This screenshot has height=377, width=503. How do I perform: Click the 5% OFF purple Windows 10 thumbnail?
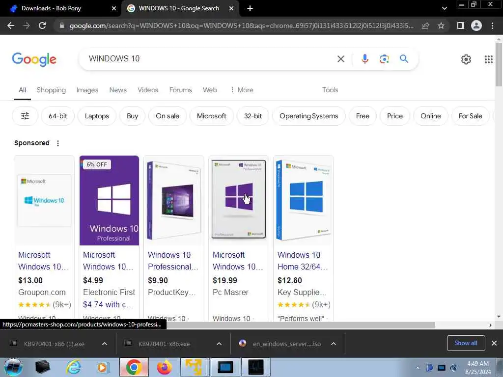(x=109, y=200)
